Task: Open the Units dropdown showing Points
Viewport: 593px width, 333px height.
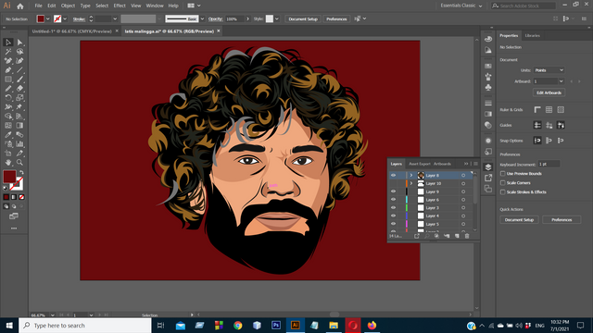Action: (x=549, y=70)
